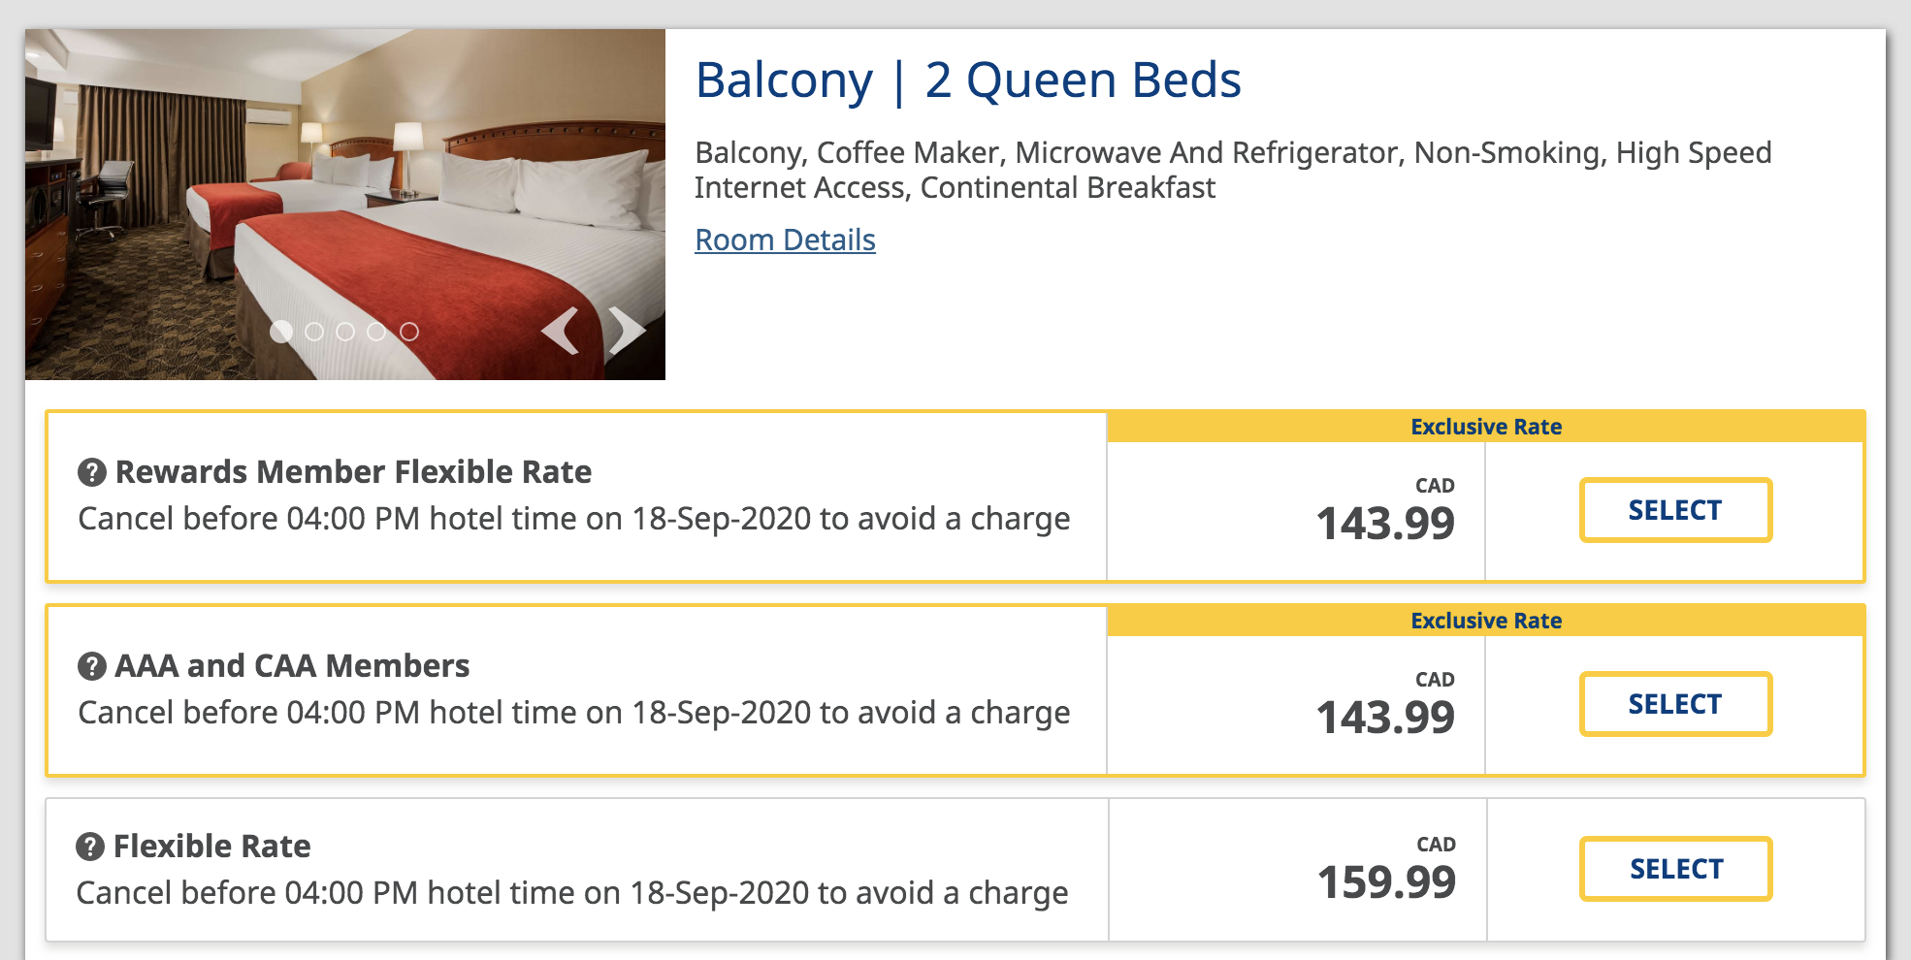
Task: Click the first Exclusive Rate yellow banner
Action: [x=1485, y=427]
